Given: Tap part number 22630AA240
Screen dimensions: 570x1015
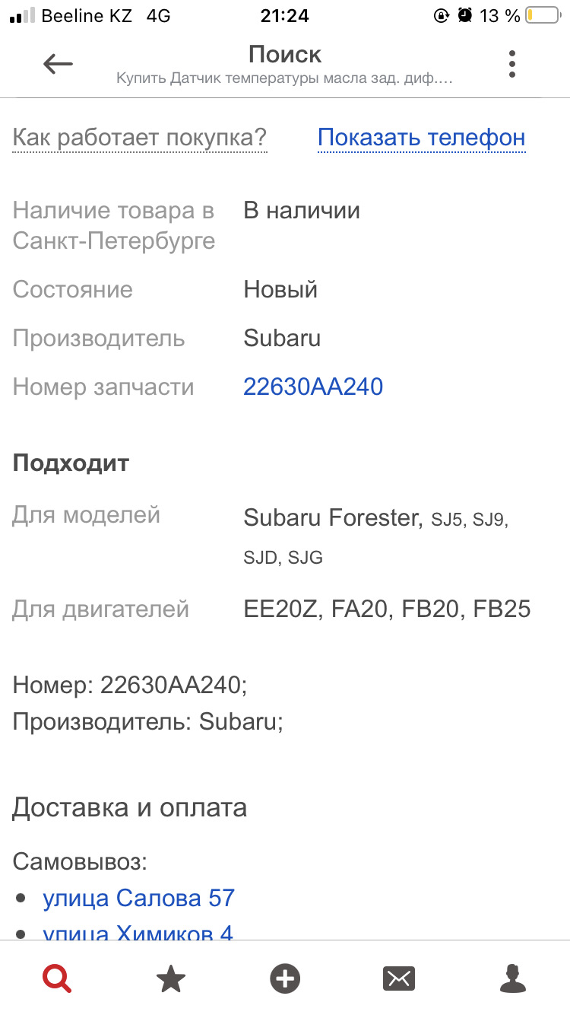Looking at the screenshot, I should click(313, 387).
